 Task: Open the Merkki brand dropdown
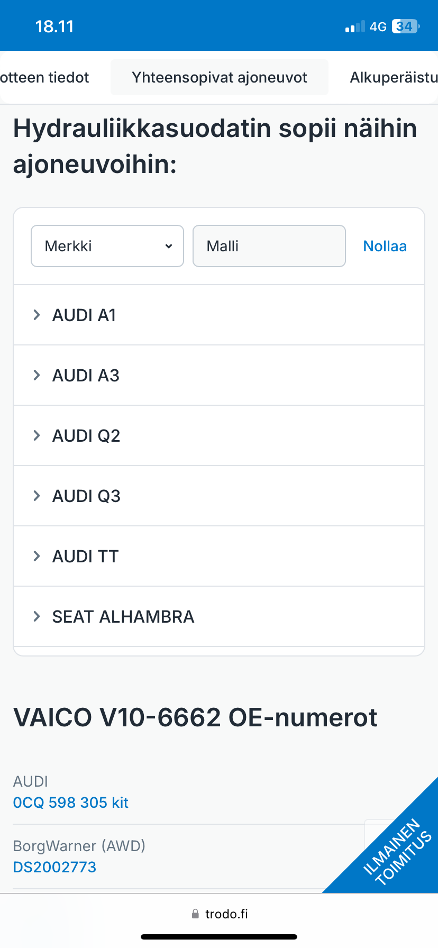tap(107, 246)
